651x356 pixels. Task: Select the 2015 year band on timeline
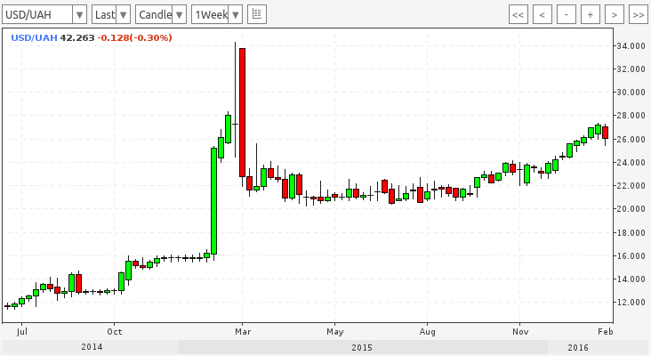361,347
